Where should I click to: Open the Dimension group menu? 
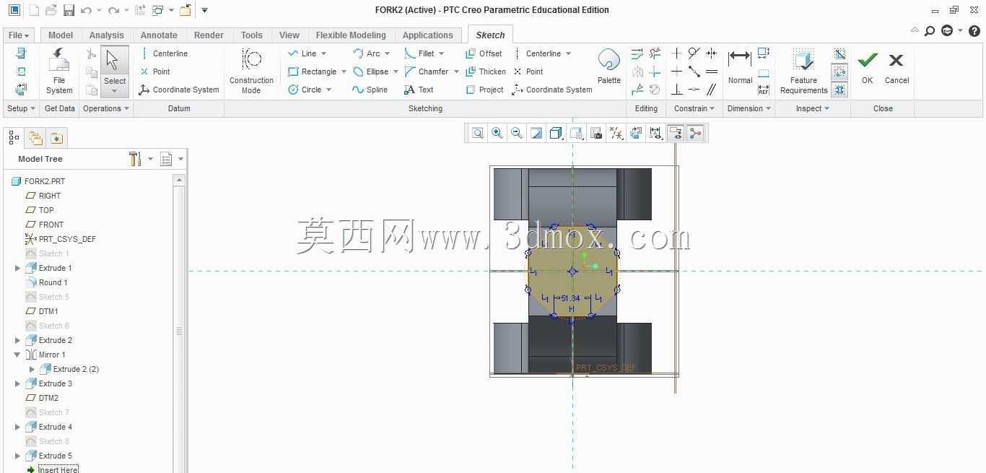749,108
